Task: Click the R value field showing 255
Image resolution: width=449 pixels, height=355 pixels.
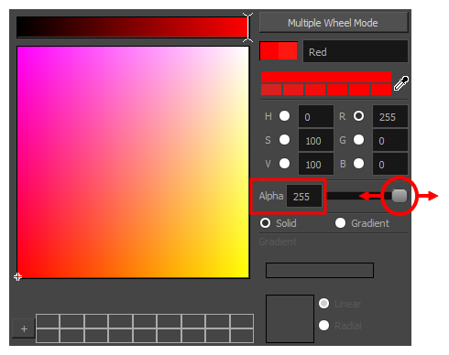Action: [390, 116]
